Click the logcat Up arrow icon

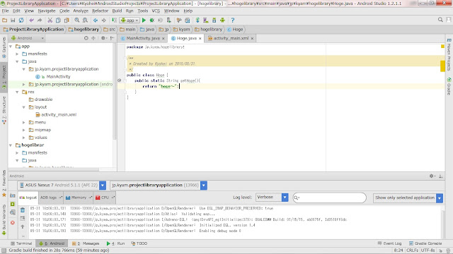coord(23,226)
